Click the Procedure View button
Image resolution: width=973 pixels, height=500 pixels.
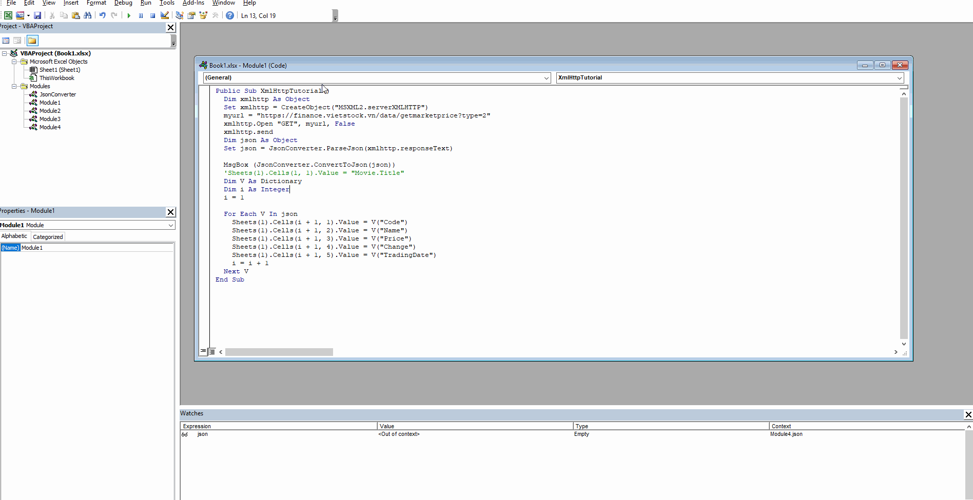click(203, 352)
